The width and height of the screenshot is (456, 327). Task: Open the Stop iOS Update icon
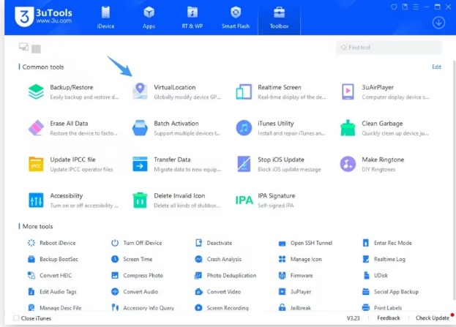pyautogui.click(x=244, y=164)
